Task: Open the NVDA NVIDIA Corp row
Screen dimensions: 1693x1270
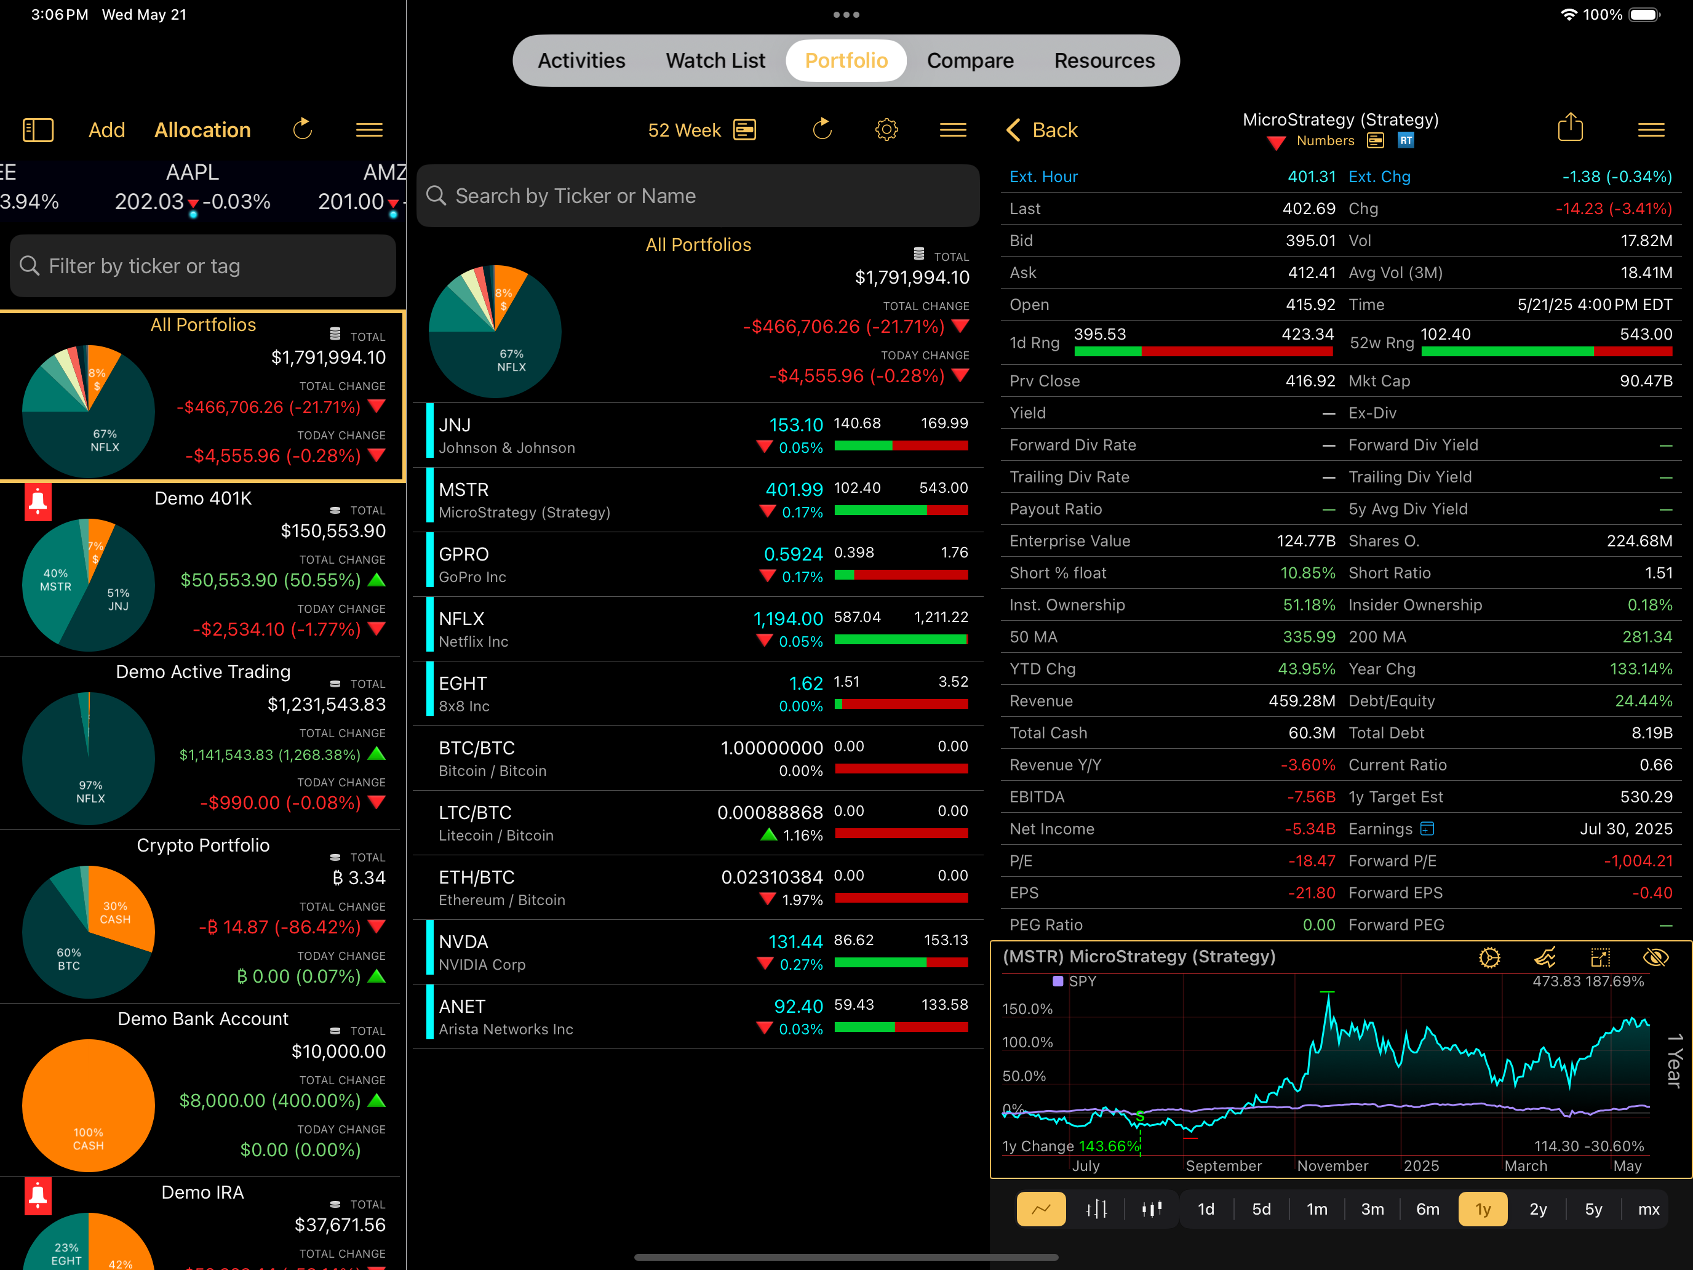Action: click(698, 952)
